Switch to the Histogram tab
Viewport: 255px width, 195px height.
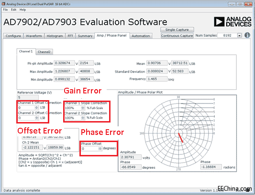55,36
